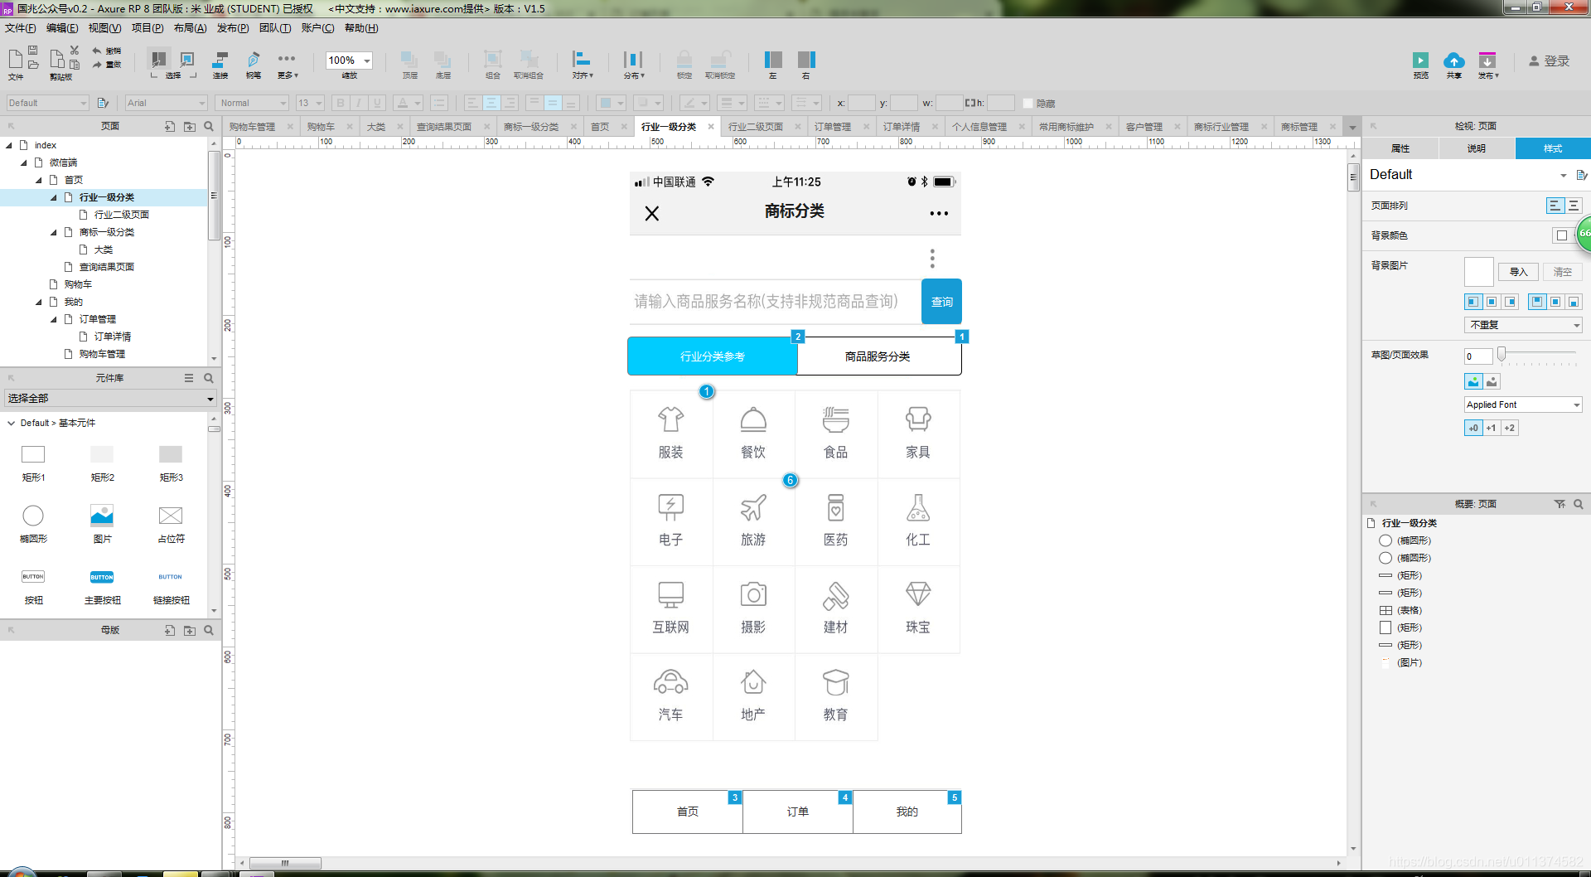This screenshot has height=877, width=1591.
Task: Set sketch font size +2
Action: pos(1509,428)
